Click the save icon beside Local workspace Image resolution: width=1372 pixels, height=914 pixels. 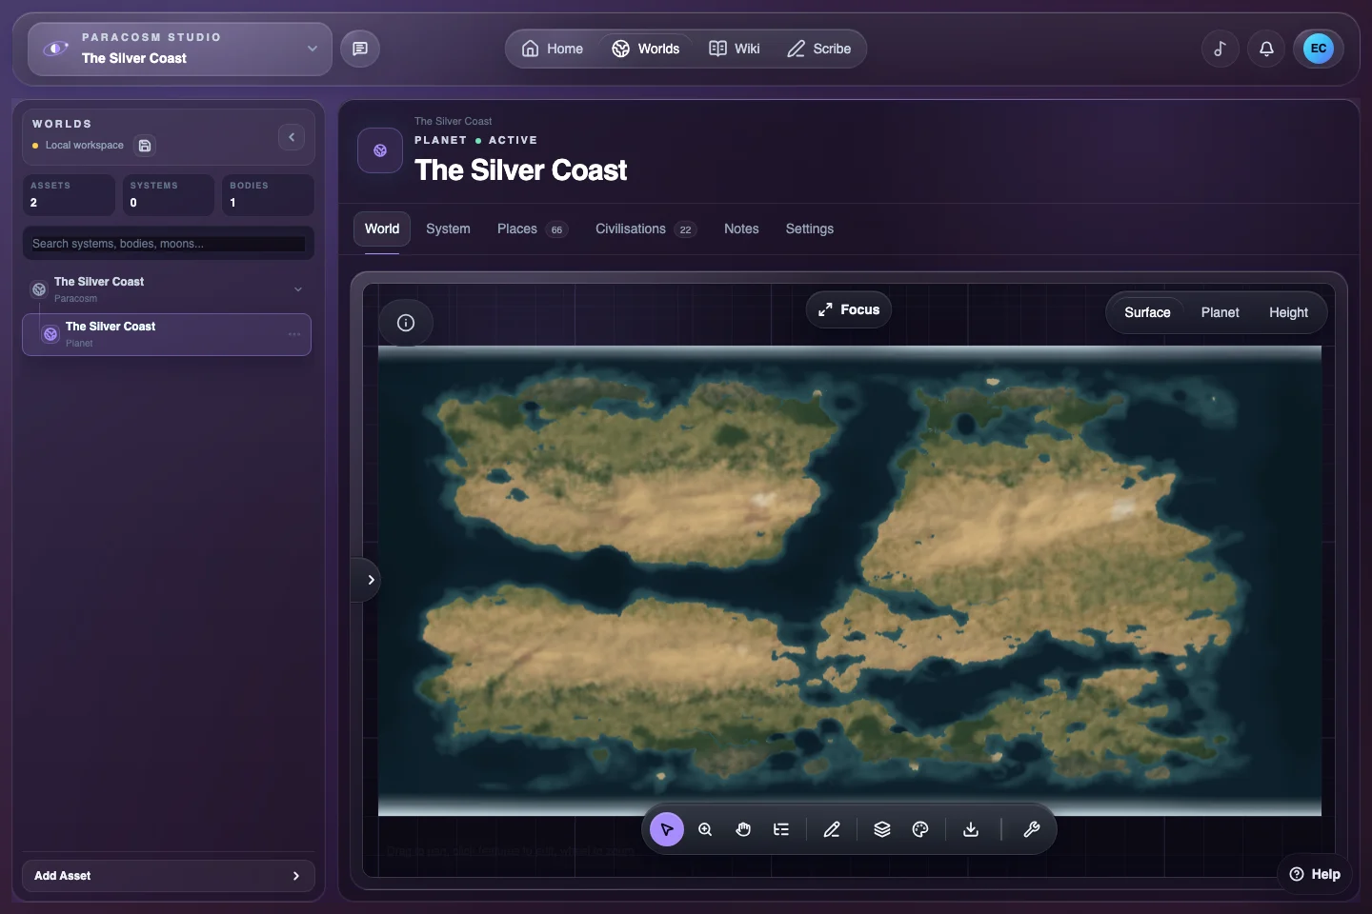tap(145, 146)
